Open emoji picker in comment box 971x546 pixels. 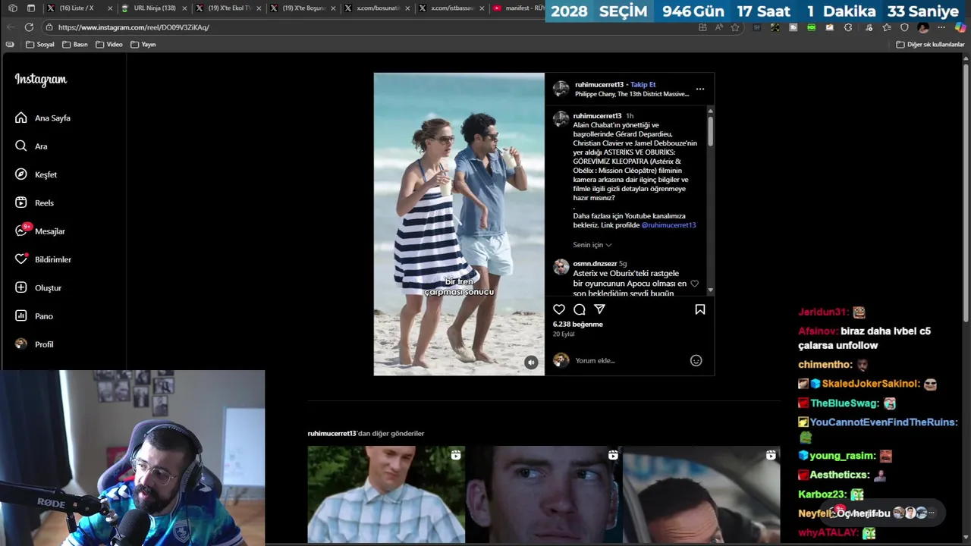pos(696,360)
